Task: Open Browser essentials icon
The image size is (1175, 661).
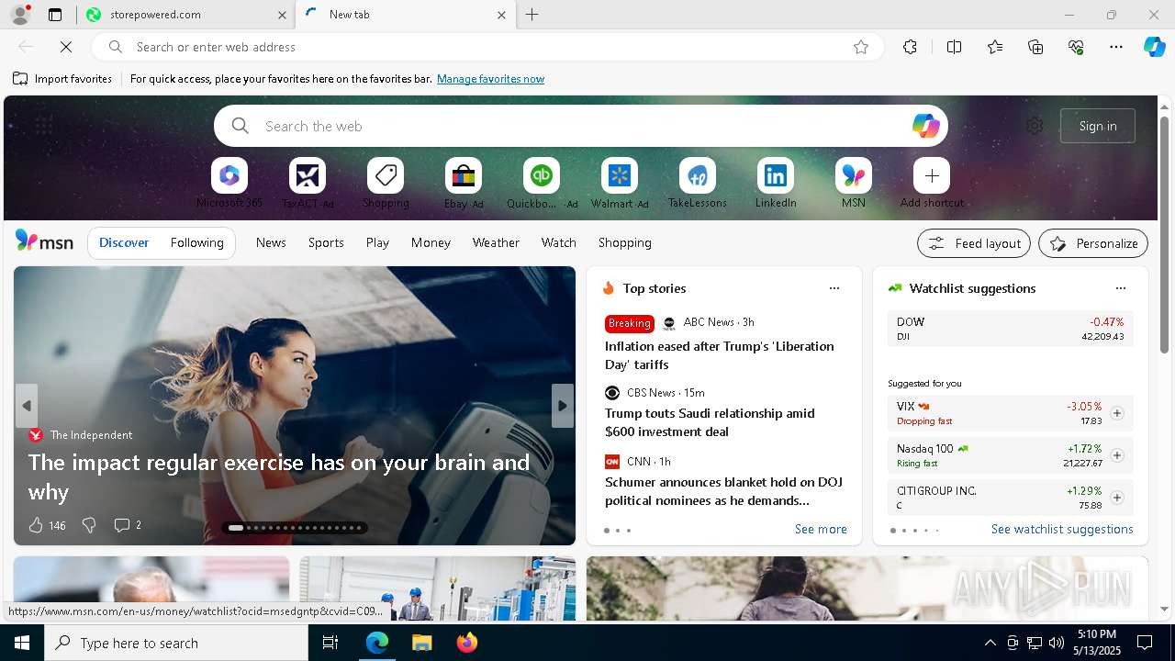Action: pos(1076,47)
